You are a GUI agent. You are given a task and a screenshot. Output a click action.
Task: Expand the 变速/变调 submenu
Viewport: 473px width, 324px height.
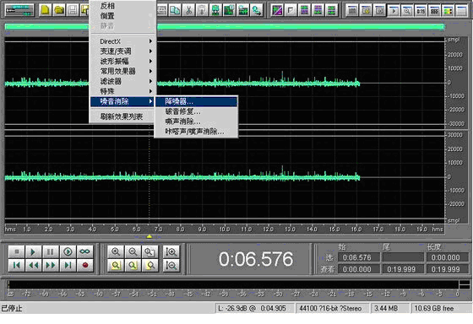pyautogui.click(x=123, y=51)
